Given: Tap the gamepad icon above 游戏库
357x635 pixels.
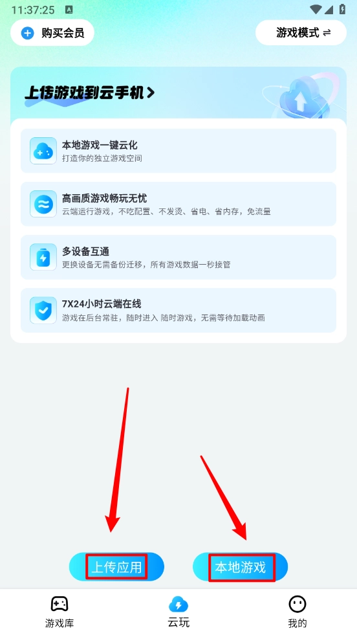Looking at the screenshot, I should [59, 604].
